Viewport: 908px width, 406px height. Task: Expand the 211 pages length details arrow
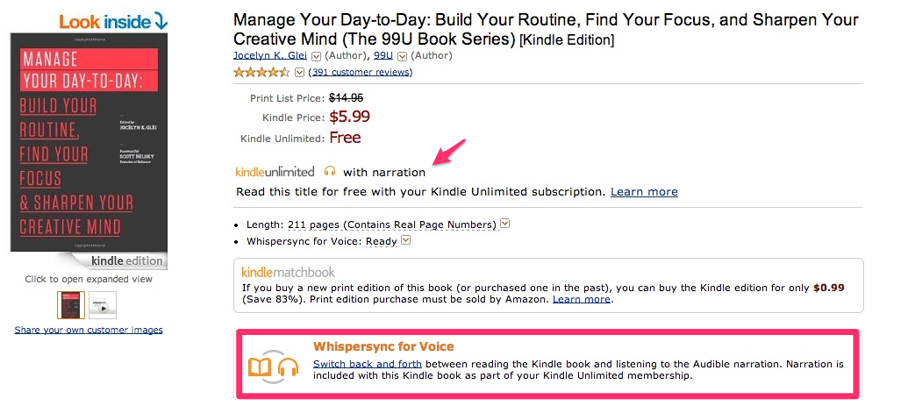(505, 224)
